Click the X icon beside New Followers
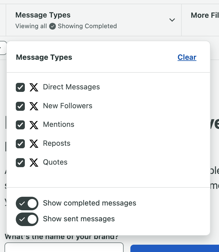This screenshot has height=252, width=219. tap(34, 106)
